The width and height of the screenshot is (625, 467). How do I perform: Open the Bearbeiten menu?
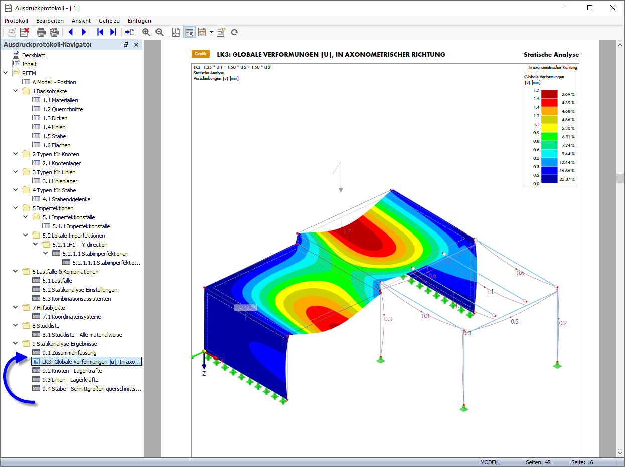pos(50,21)
